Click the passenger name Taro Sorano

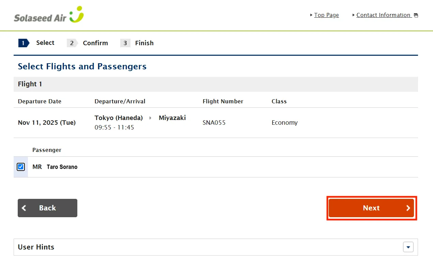click(62, 167)
